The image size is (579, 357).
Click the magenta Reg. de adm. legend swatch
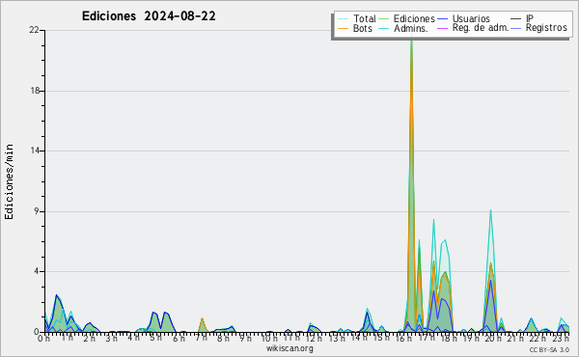[442, 28]
